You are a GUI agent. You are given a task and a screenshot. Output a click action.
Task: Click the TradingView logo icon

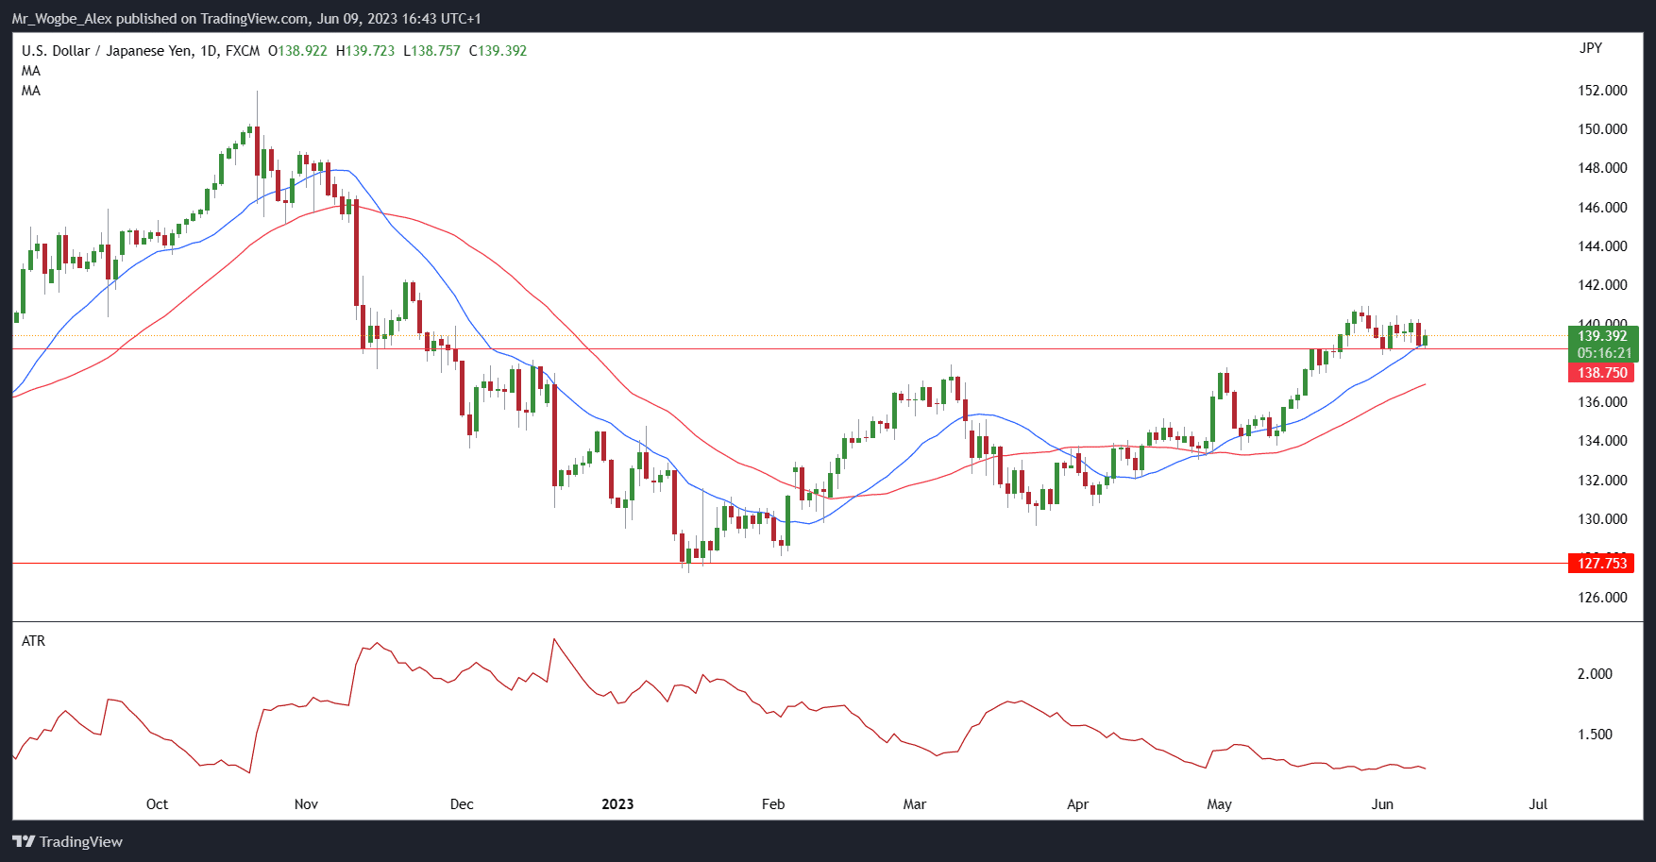(x=24, y=841)
